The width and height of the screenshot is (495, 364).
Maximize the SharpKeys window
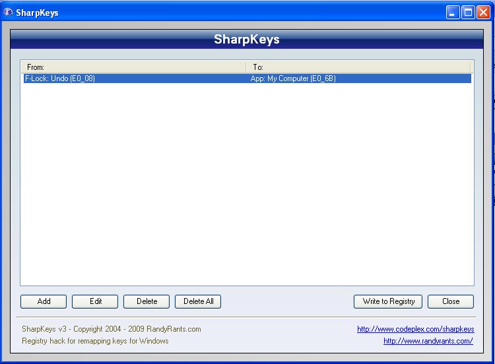click(x=468, y=13)
